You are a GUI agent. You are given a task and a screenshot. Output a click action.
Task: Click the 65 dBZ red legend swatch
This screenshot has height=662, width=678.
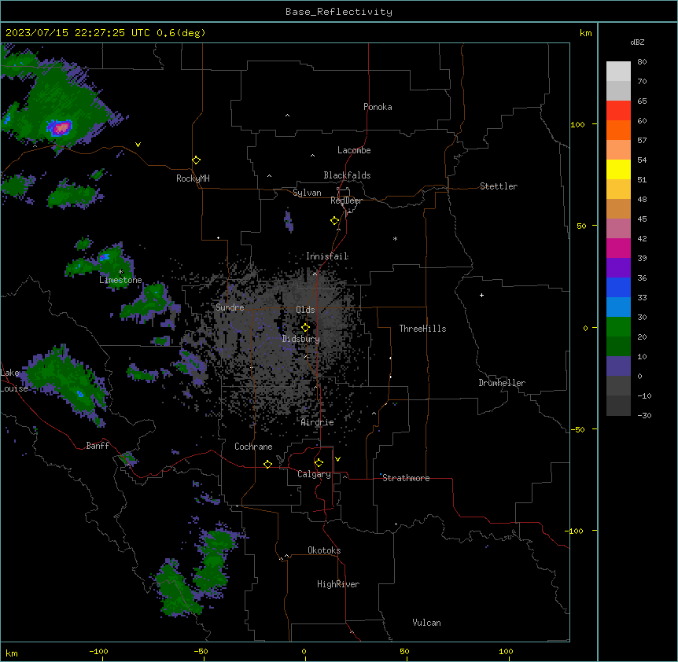[x=618, y=110]
